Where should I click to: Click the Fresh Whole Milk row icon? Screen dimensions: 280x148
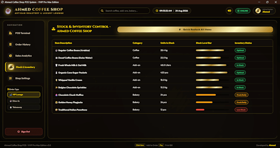pos(56,65)
